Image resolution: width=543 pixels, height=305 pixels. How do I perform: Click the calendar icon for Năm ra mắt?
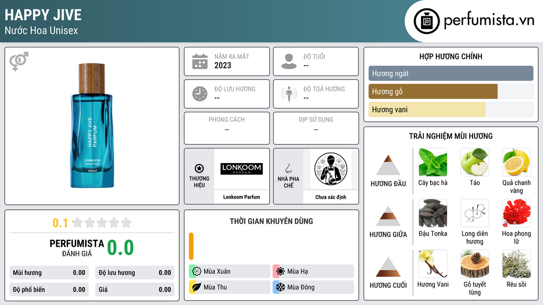click(200, 61)
